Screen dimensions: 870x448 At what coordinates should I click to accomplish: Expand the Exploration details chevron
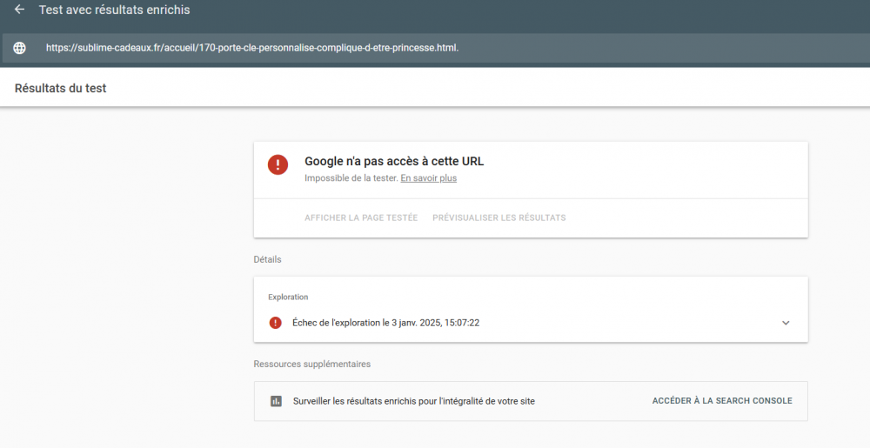click(786, 323)
